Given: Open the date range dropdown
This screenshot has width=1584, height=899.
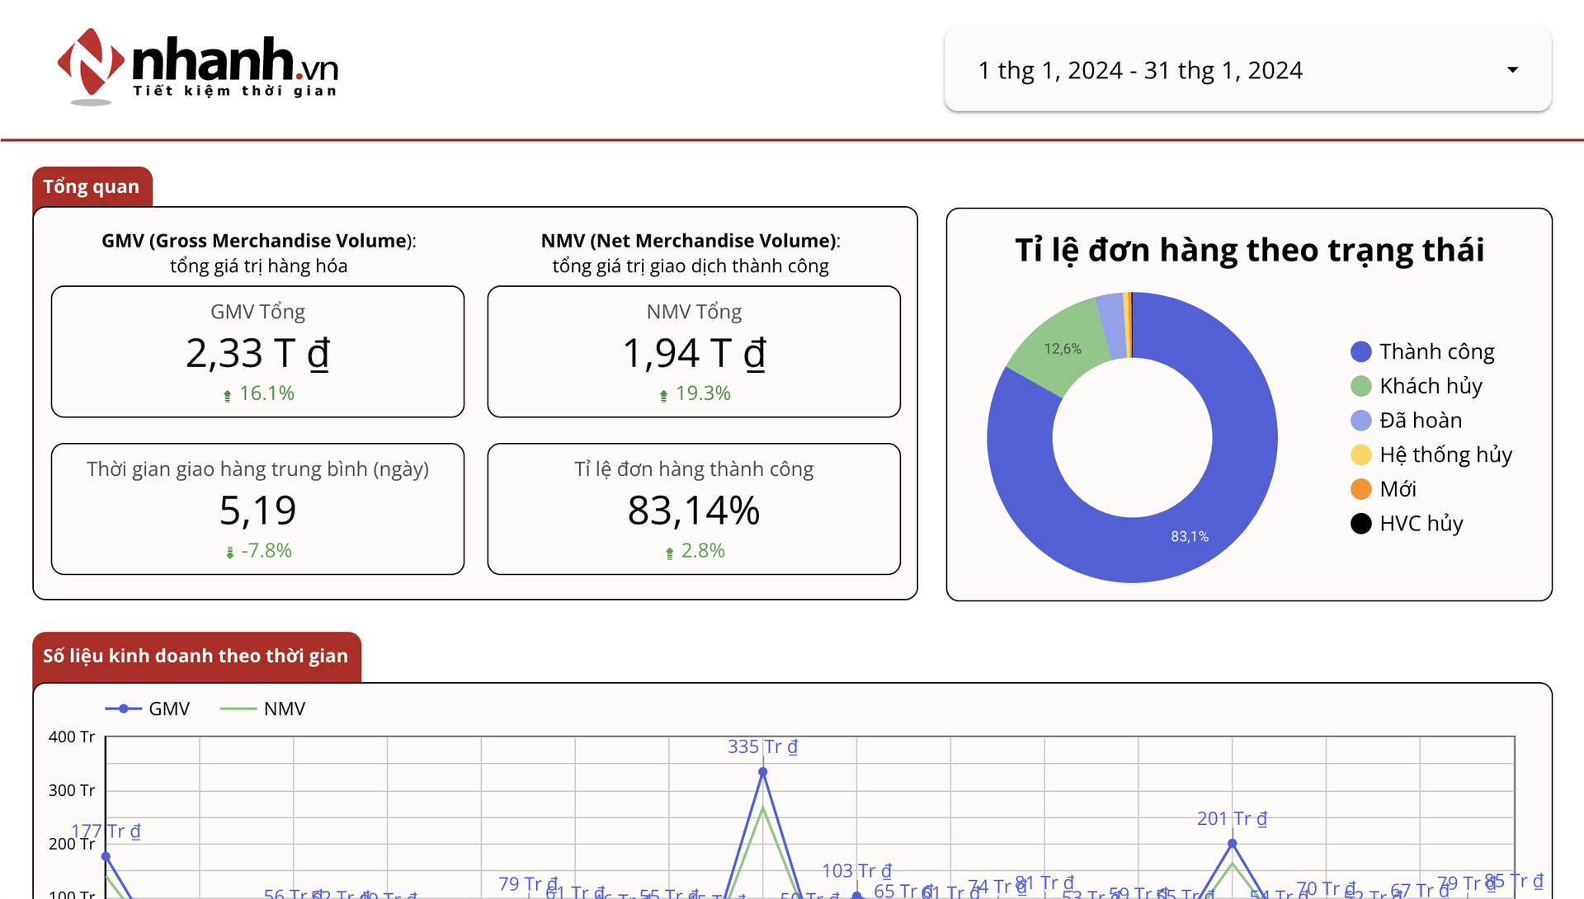Looking at the screenshot, I should tap(1247, 70).
